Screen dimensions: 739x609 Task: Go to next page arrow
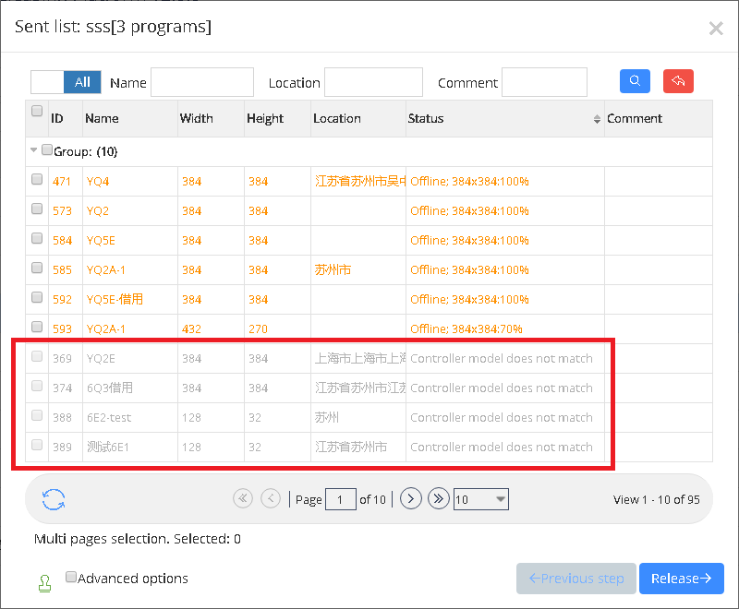(411, 499)
